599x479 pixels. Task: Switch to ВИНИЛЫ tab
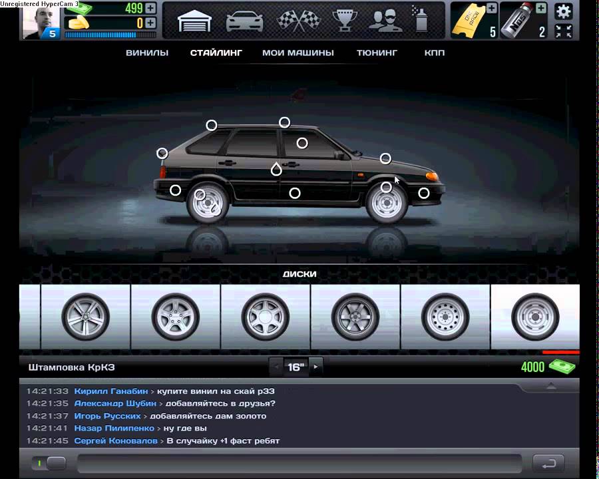[147, 53]
